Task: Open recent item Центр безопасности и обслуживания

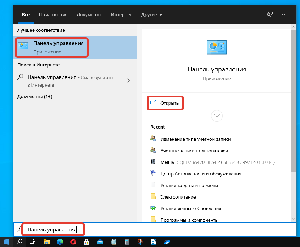Action: [x=200, y=174]
